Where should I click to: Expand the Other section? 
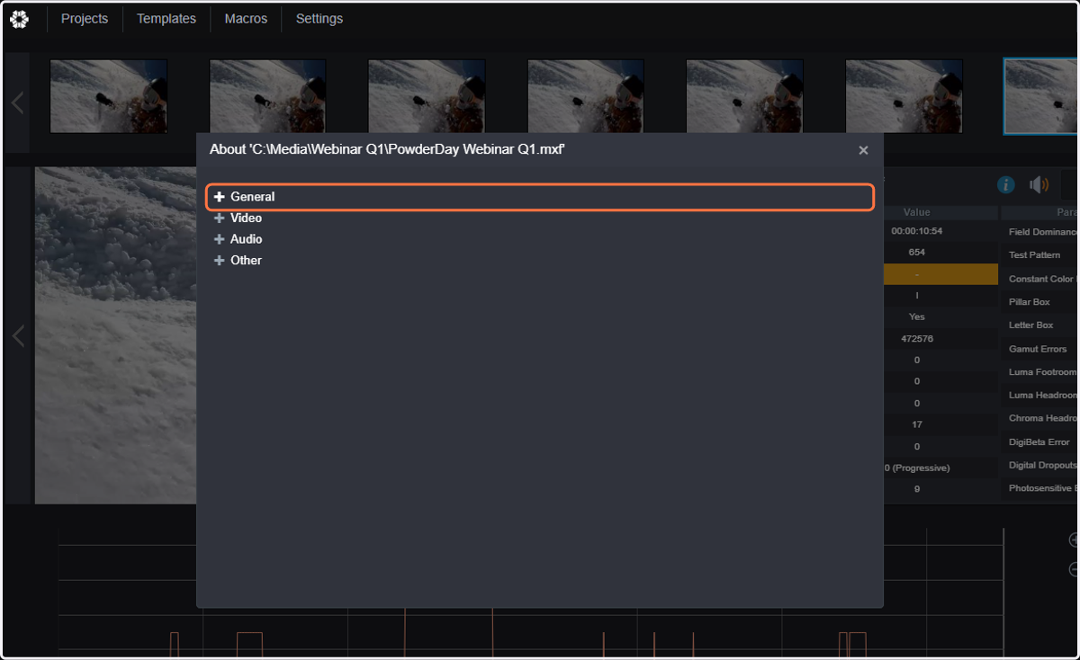coord(238,260)
